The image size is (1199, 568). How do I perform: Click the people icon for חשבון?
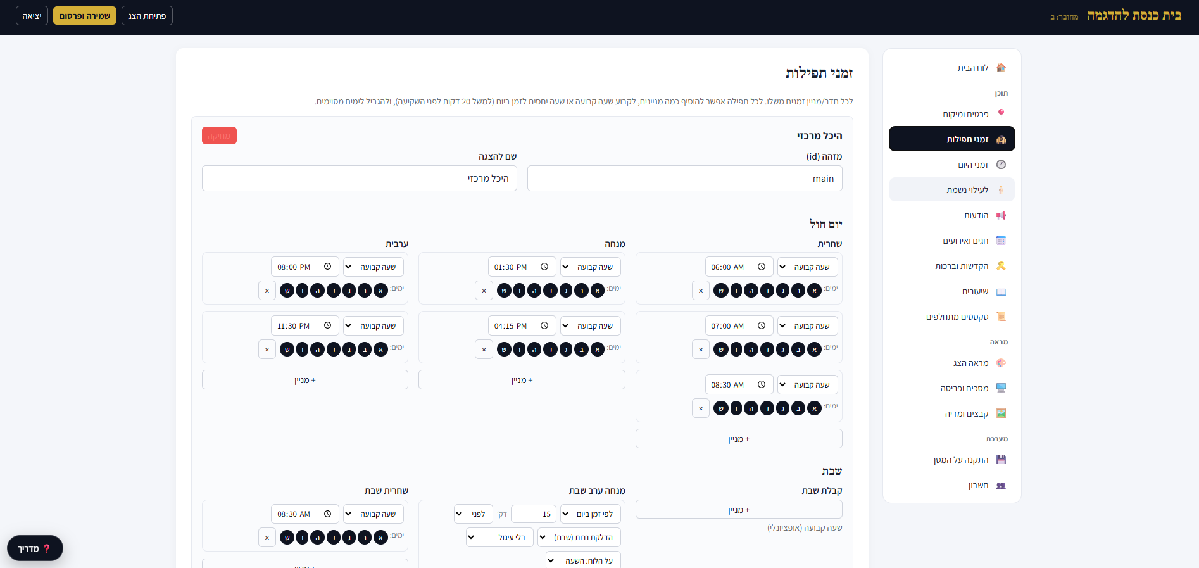coord(1001,486)
